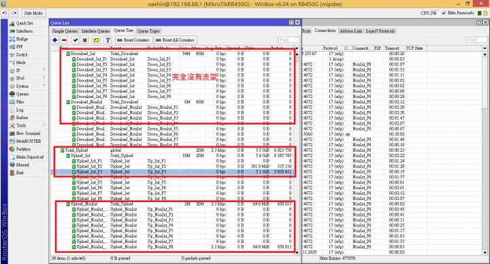Open Manual in sidebar

click(22, 165)
